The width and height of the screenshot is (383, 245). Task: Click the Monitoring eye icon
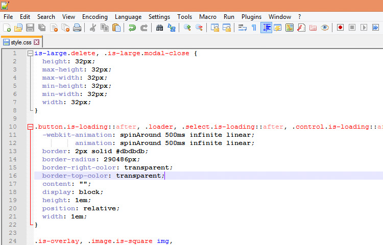pyautogui.click(x=324, y=28)
